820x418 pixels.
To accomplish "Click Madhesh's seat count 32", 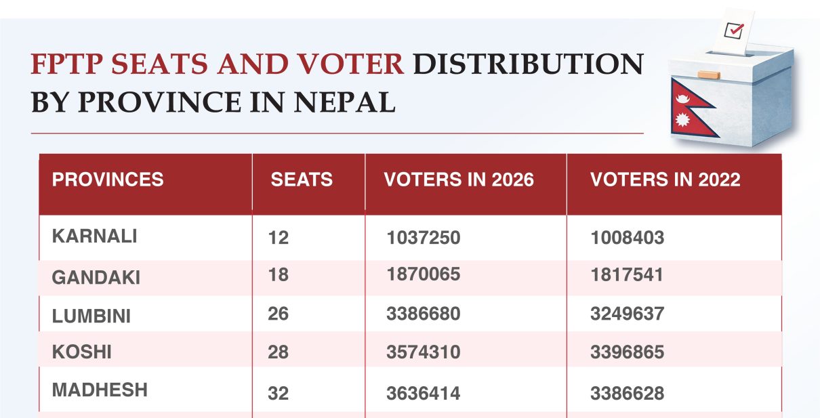I will pos(278,392).
